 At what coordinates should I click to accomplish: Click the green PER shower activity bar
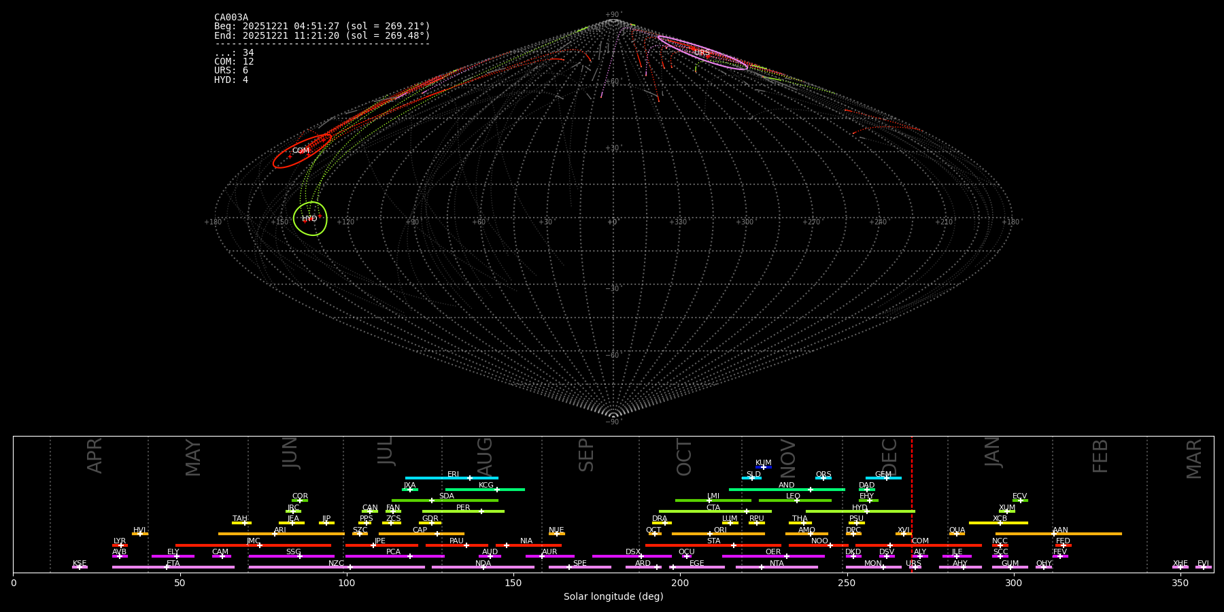pyautogui.click(x=462, y=511)
